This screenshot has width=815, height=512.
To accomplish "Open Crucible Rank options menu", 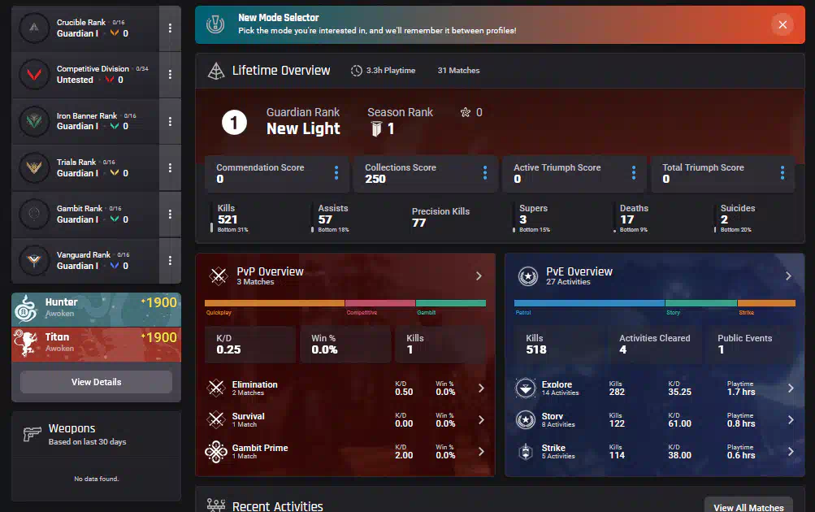I will tap(170, 28).
